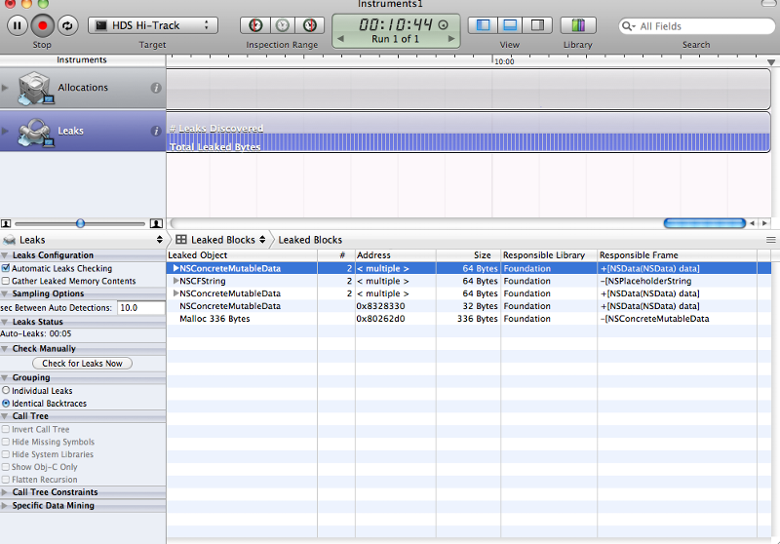Click the Leaked Blocks breadcrumb item
The width and height of the screenshot is (780, 544).
pyautogui.click(x=310, y=240)
